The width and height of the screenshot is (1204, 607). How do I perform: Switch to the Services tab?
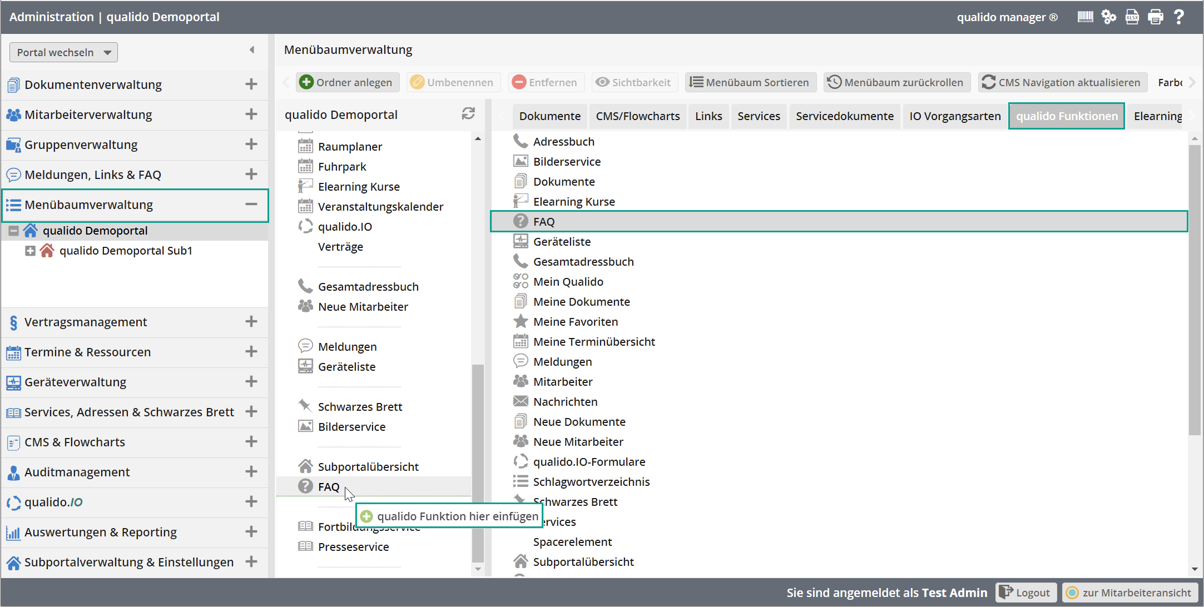pyautogui.click(x=759, y=116)
